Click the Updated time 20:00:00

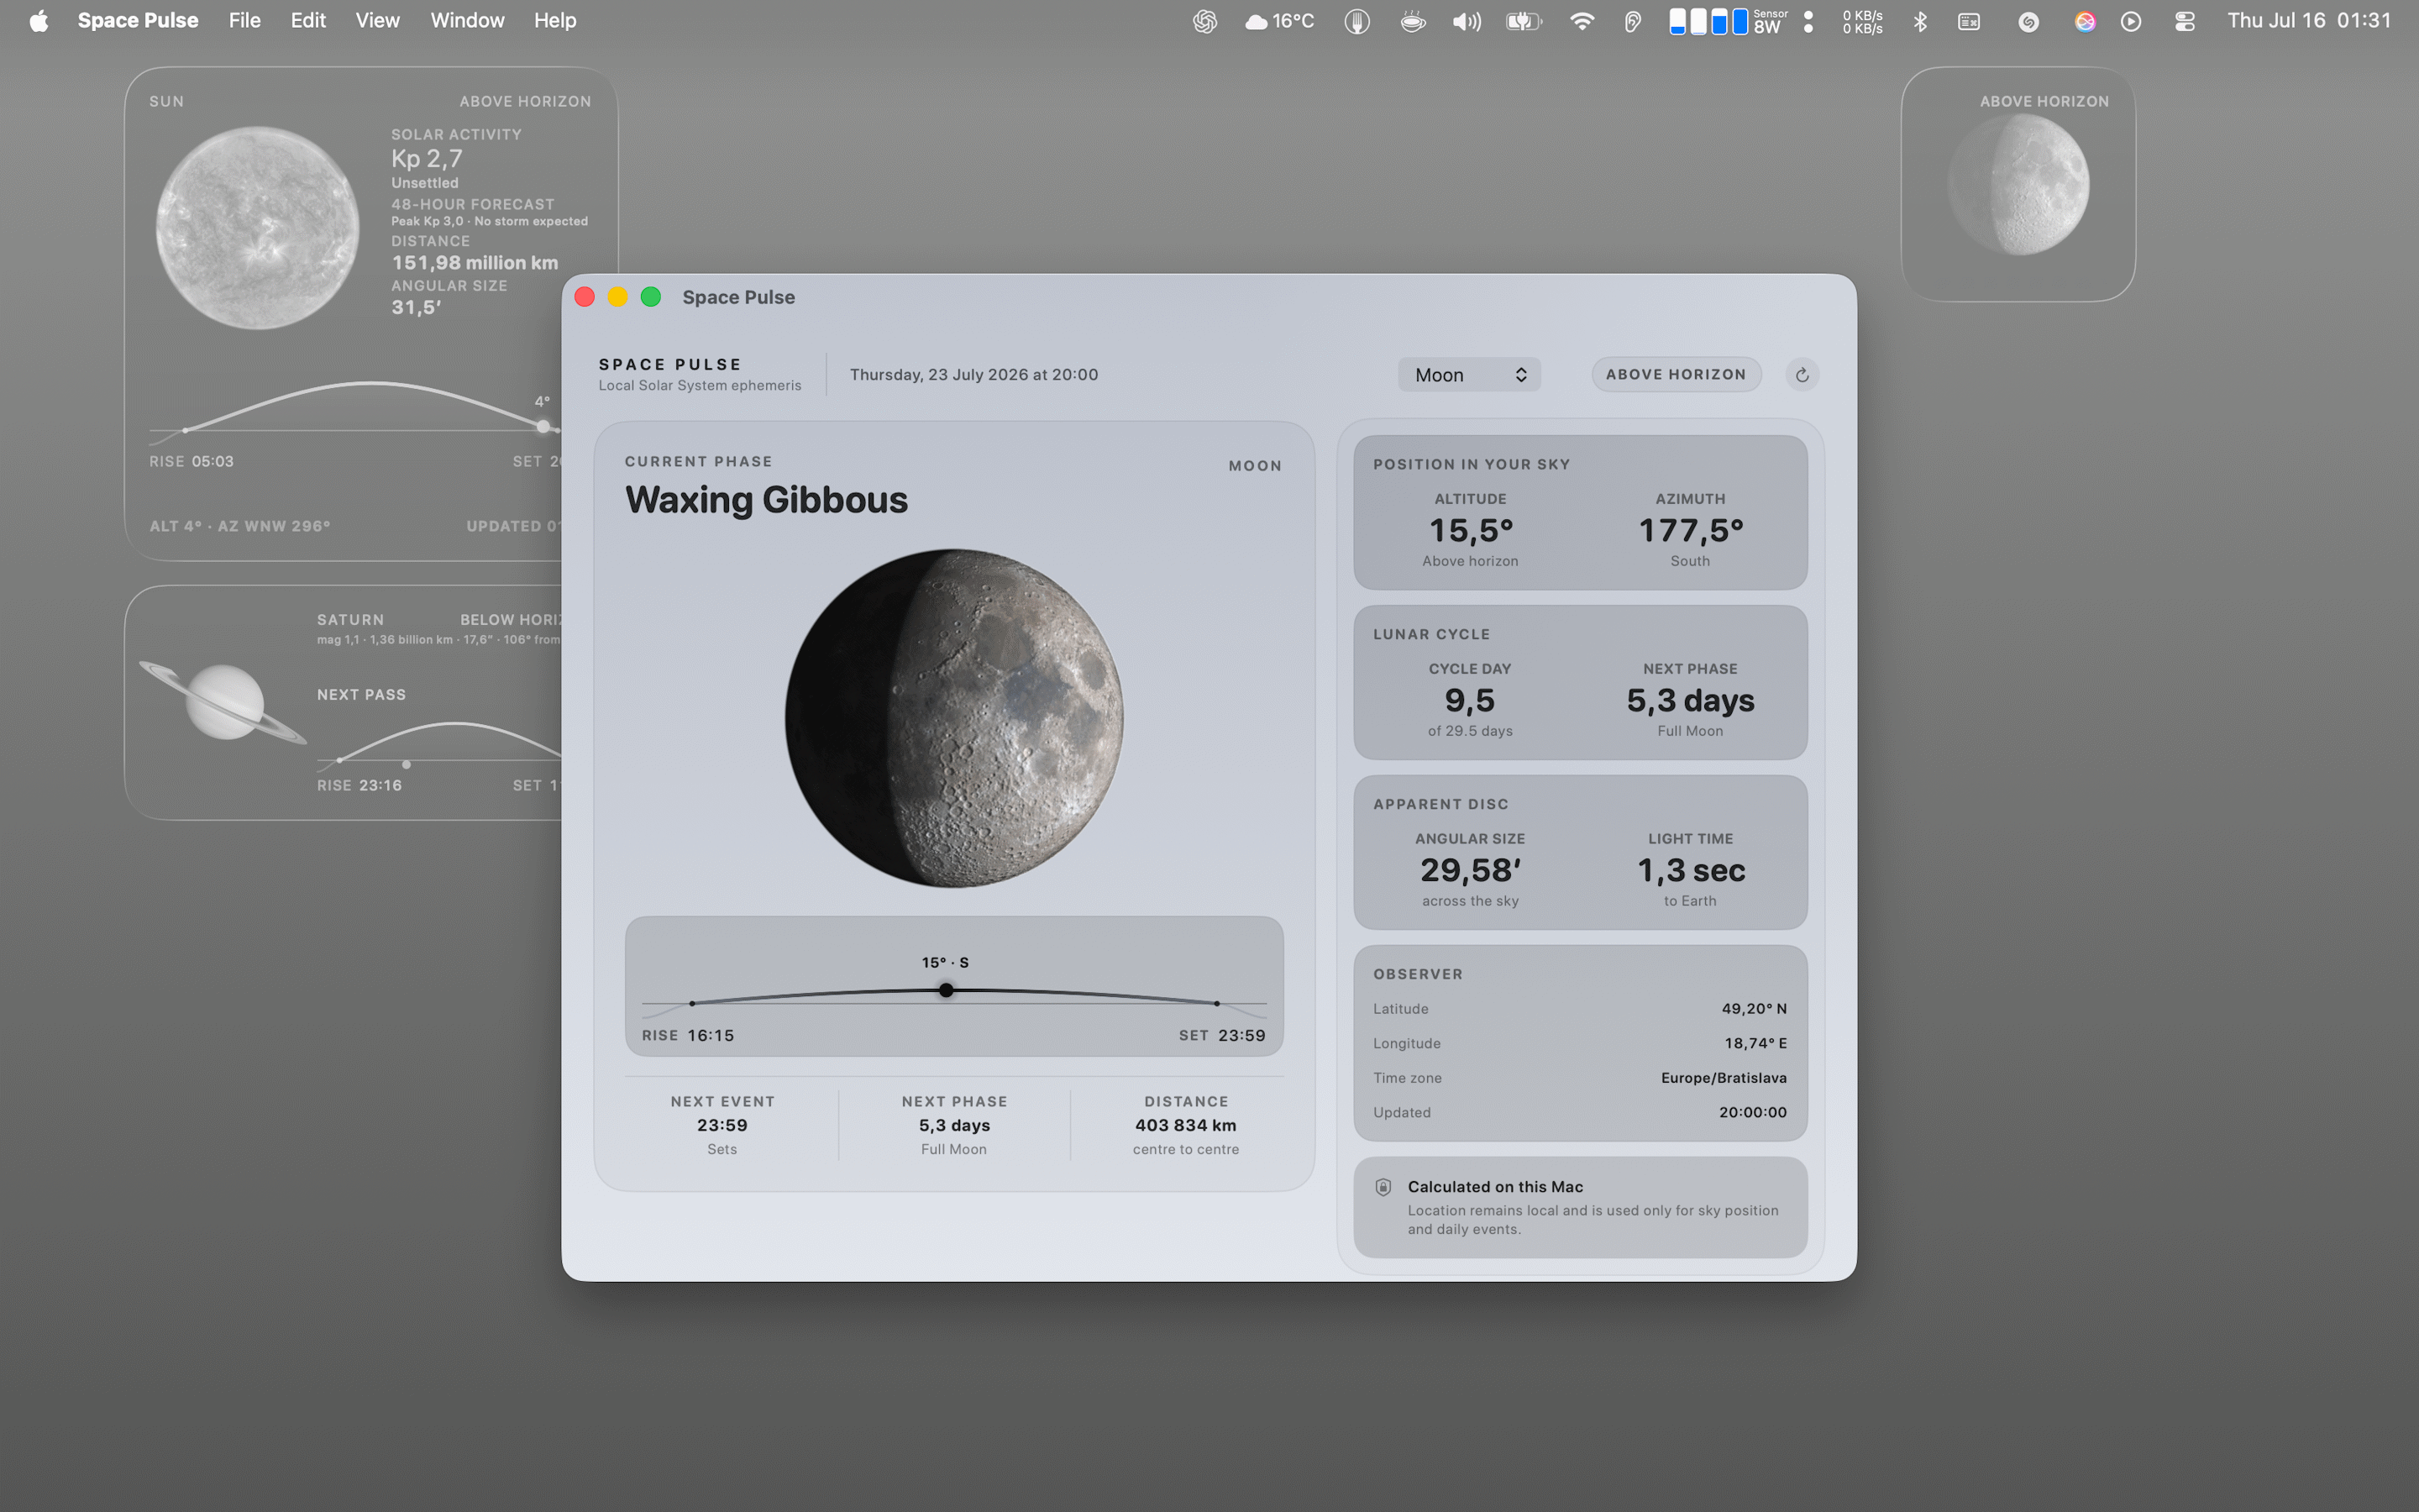(1752, 1112)
